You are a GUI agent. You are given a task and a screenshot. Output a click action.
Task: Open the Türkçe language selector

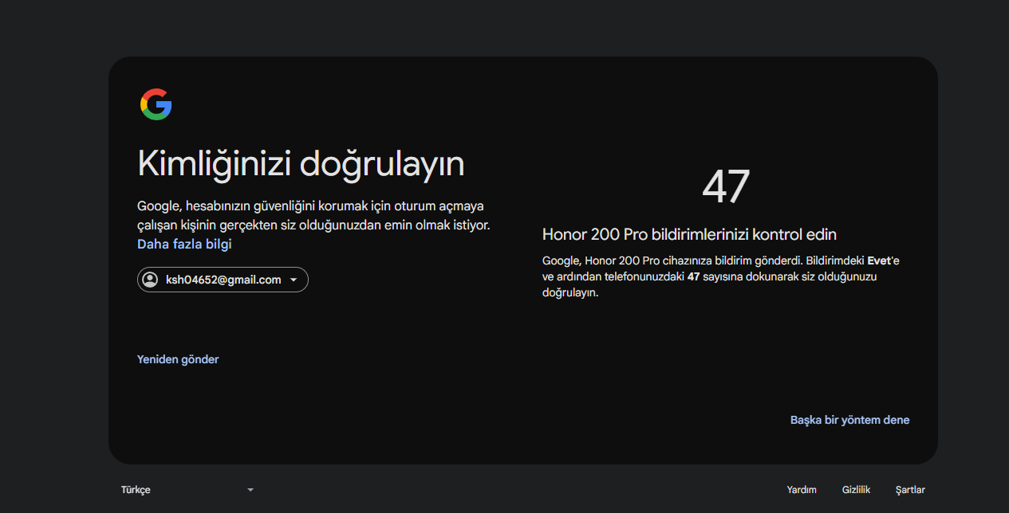[188, 490]
